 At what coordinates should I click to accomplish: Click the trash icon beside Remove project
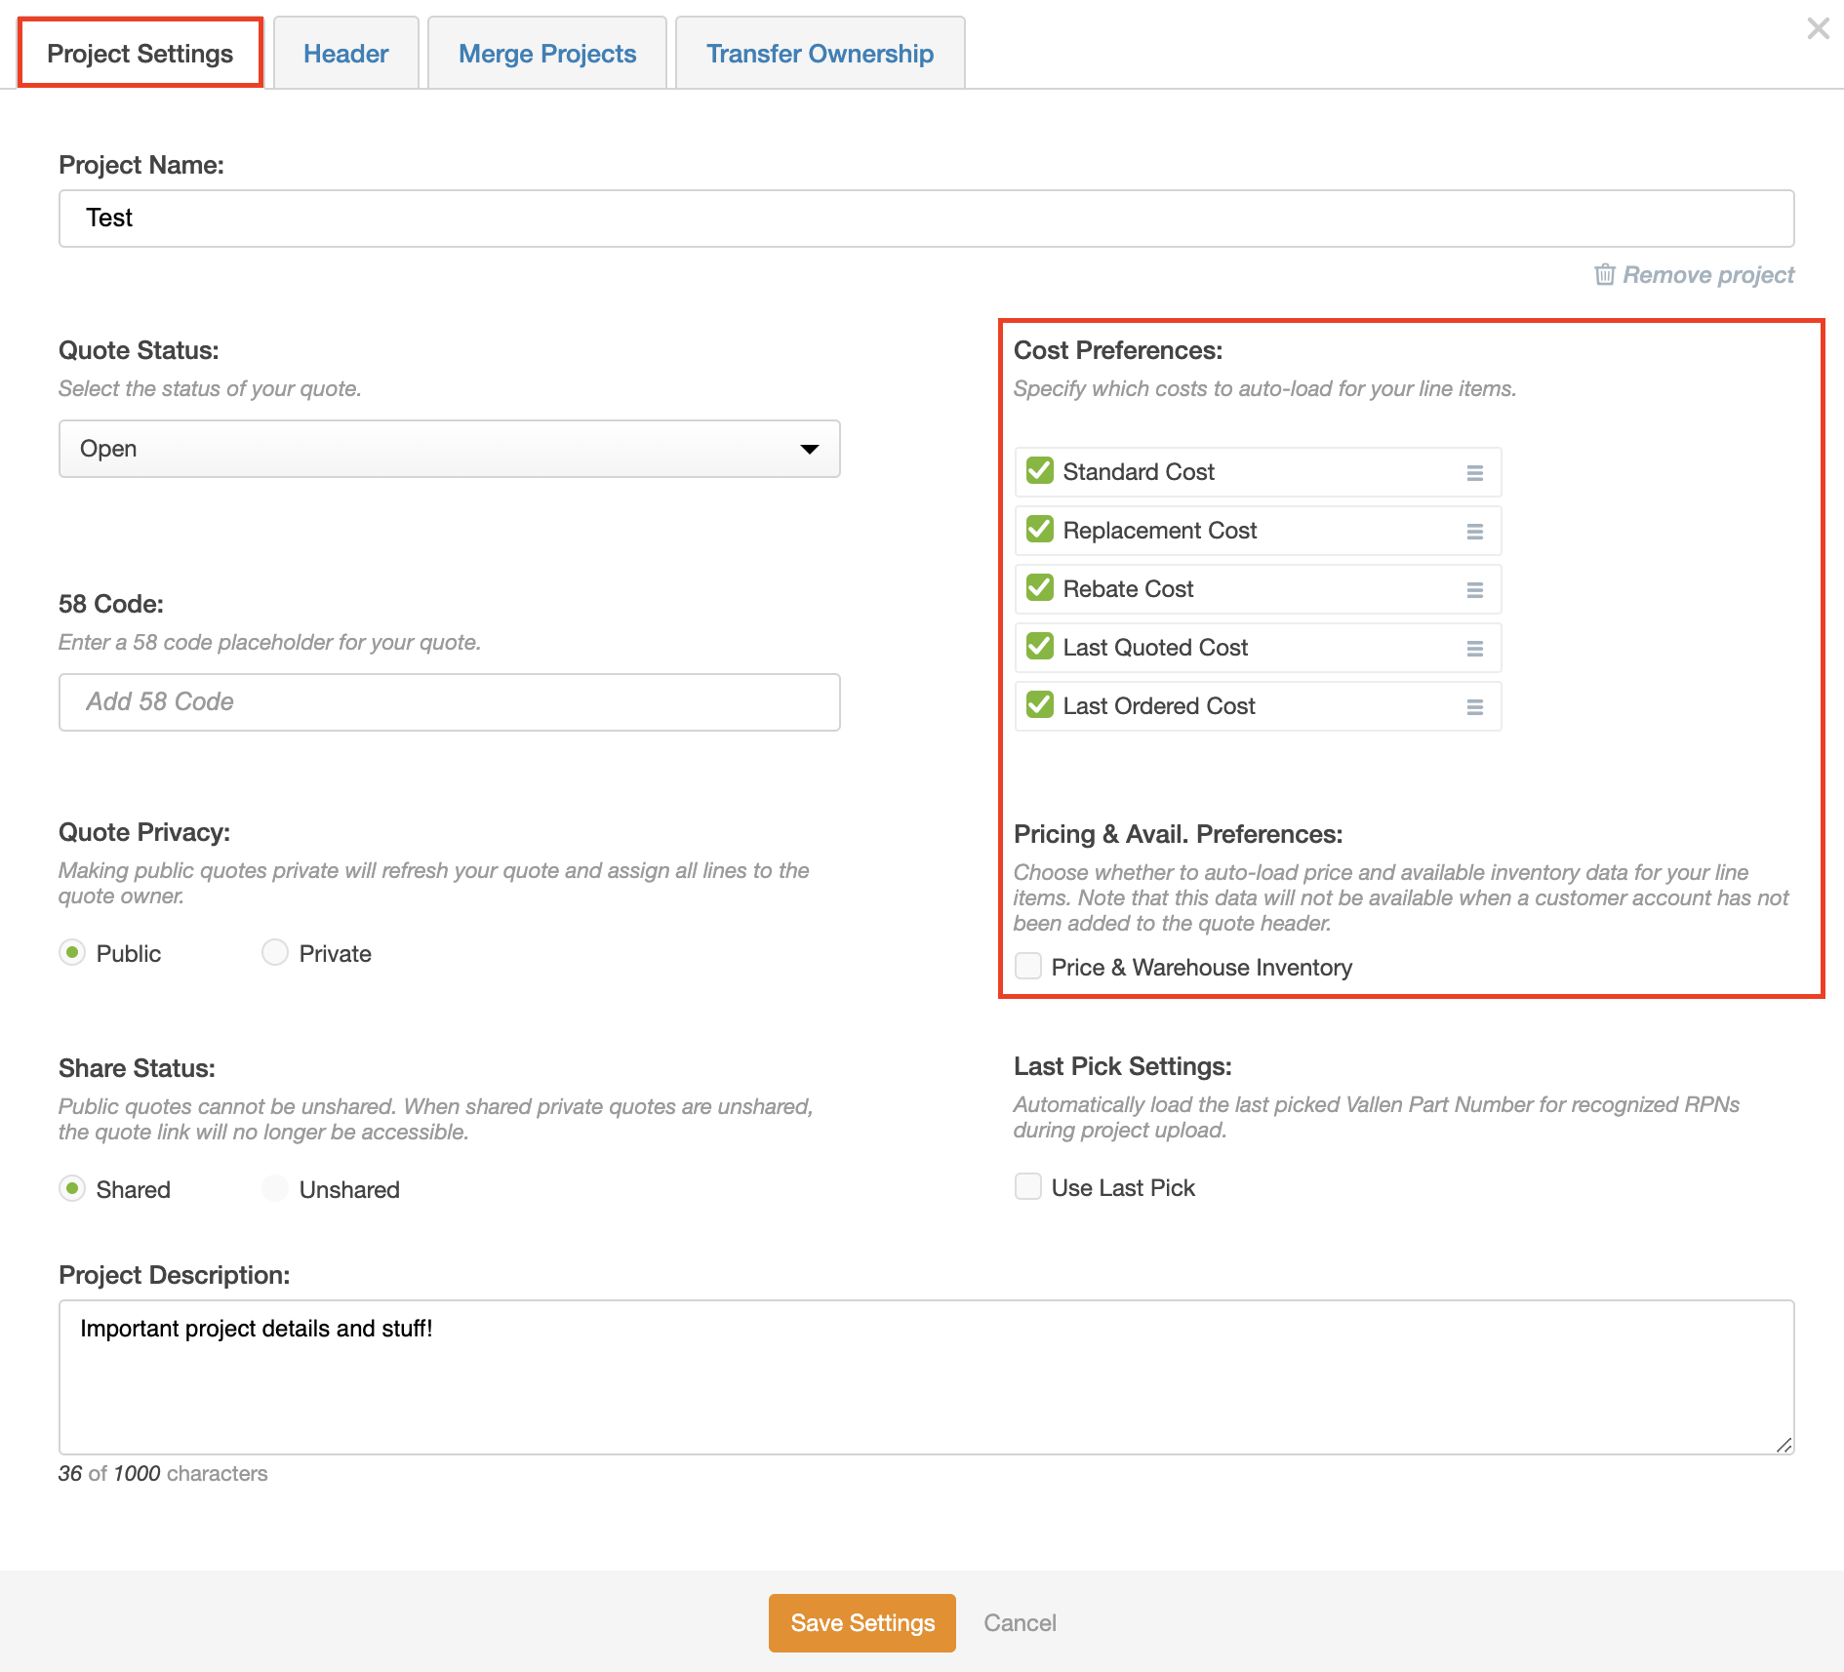(1604, 275)
